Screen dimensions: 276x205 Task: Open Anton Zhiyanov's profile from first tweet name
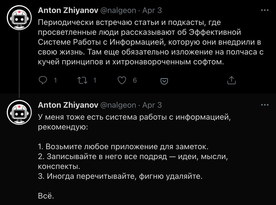tap(68, 10)
